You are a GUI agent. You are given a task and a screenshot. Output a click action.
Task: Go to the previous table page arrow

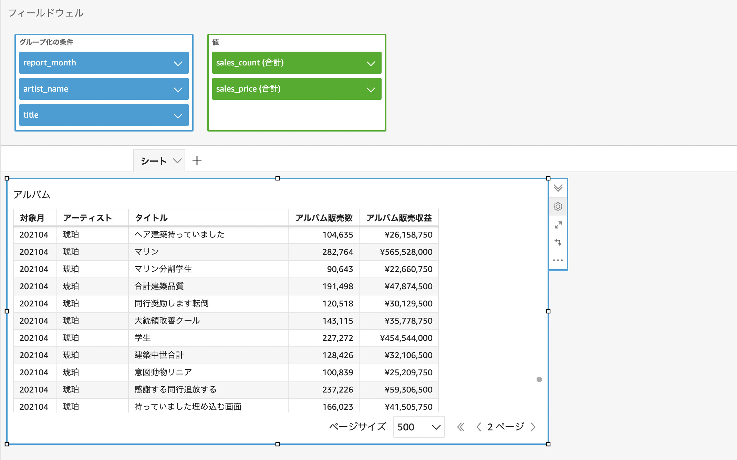[x=478, y=427]
